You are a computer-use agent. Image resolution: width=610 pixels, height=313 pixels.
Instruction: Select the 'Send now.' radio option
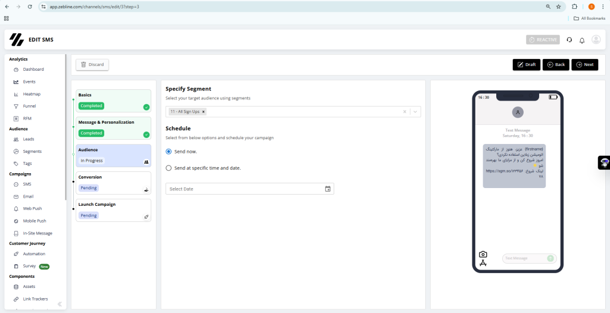click(169, 152)
